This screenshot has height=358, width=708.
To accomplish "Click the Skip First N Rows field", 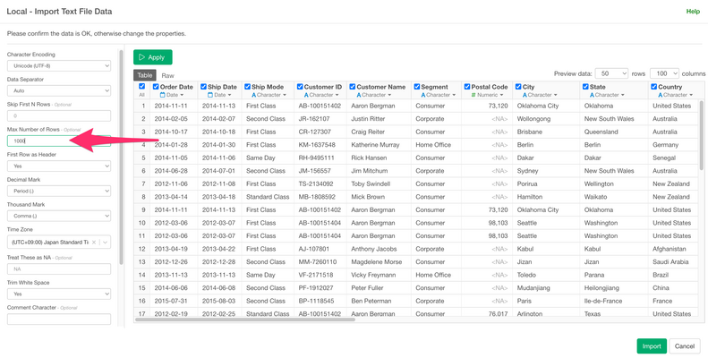I will point(59,116).
